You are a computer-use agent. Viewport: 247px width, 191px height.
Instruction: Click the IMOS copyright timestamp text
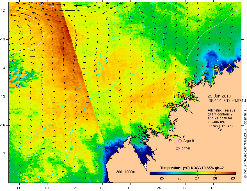(245, 144)
